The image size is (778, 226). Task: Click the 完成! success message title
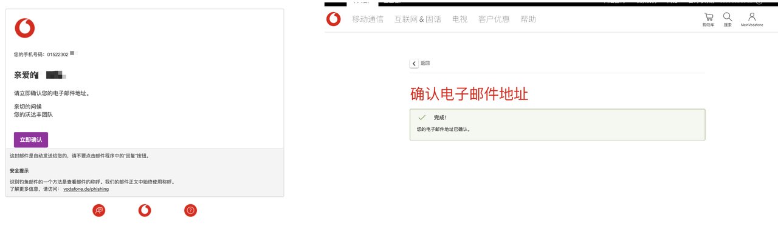click(x=440, y=117)
